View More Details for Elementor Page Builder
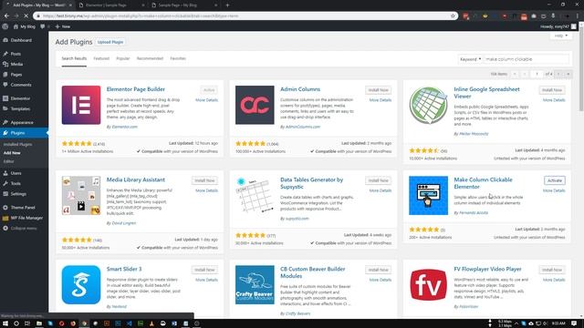The image size is (584, 328). pyautogui.click(x=207, y=100)
